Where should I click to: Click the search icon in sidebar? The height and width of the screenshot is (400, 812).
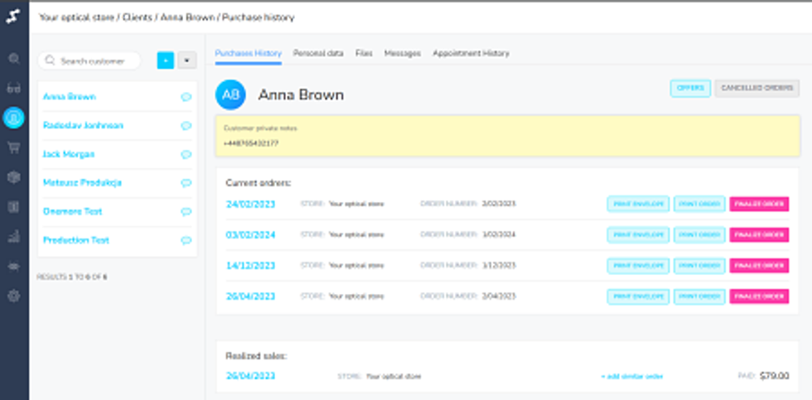13,59
